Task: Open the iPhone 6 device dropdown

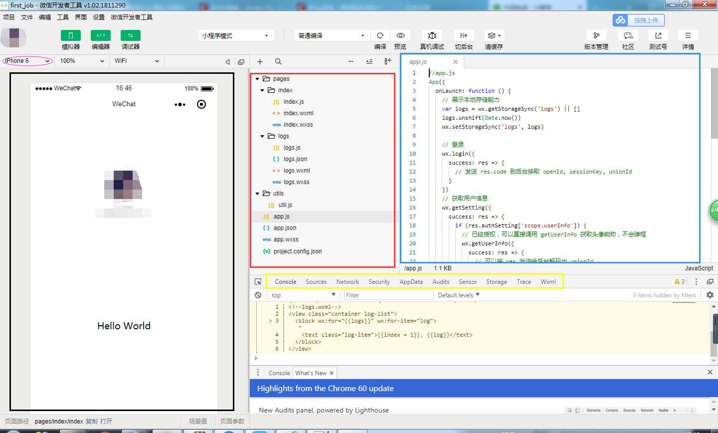Action: coord(27,61)
